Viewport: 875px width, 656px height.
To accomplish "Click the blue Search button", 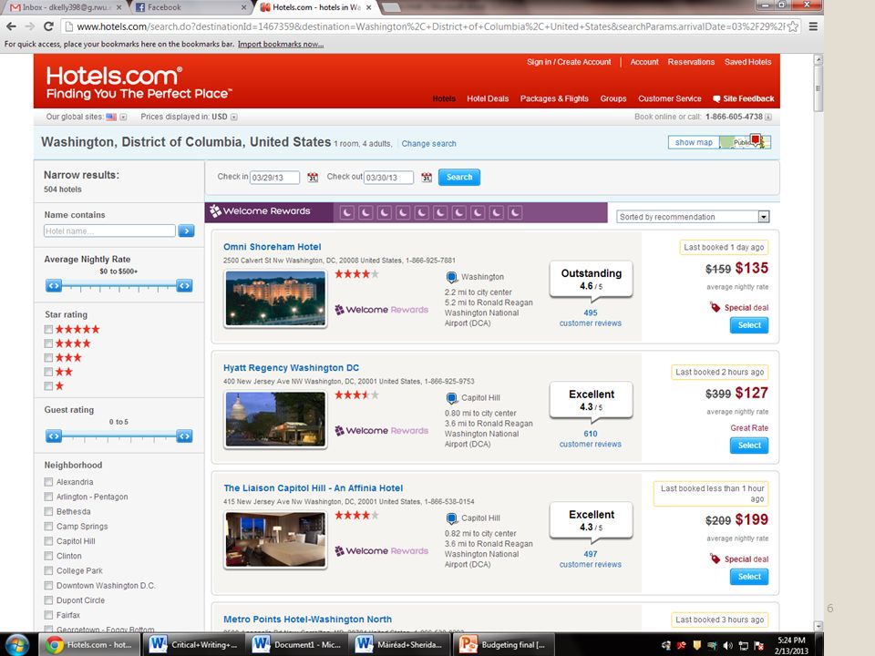I will pyautogui.click(x=459, y=178).
